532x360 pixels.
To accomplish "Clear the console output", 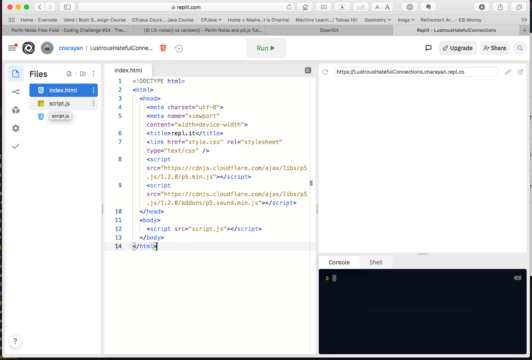I will (518, 278).
